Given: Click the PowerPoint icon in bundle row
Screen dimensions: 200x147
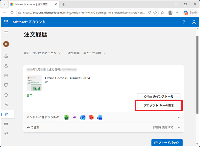Looking at the screenshot, I should point(91,117).
